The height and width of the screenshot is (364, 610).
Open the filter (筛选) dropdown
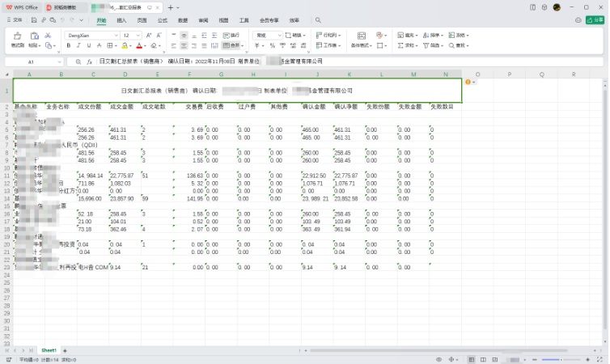coord(433,45)
